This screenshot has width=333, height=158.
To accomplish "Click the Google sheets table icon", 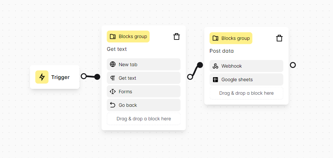I will [216, 80].
